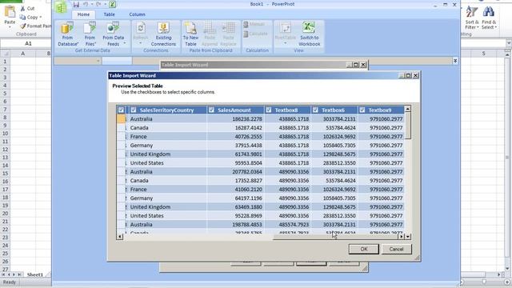The image size is (512, 288).
Task: Expand the PivotTable dropdown arrow
Action: pos(285,43)
